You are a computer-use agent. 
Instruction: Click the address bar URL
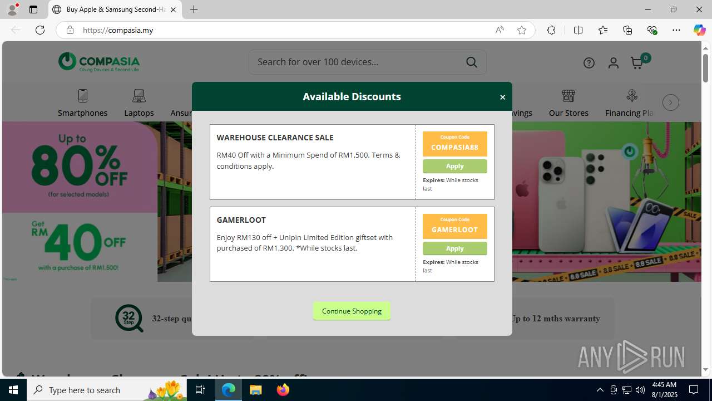(118, 30)
